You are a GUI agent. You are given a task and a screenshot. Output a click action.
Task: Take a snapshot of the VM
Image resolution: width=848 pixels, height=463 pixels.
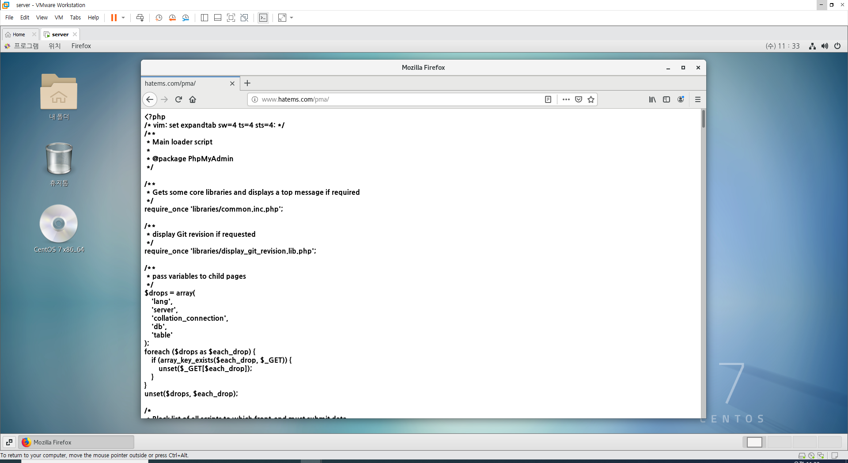[159, 18]
